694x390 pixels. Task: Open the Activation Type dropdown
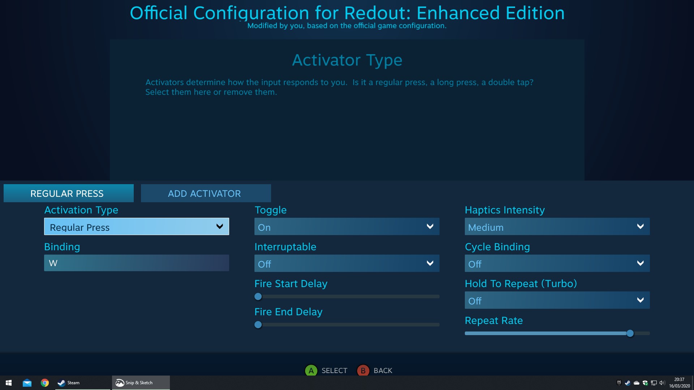click(136, 227)
